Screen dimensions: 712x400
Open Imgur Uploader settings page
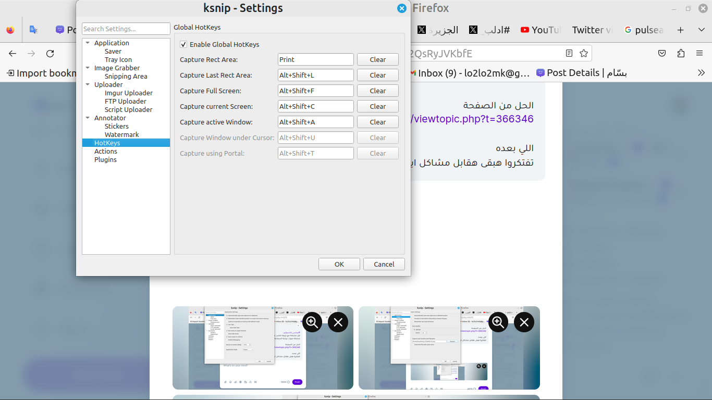[x=129, y=93]
